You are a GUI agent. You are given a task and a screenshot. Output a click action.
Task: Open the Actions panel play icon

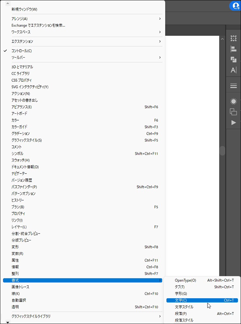point(233,122)
